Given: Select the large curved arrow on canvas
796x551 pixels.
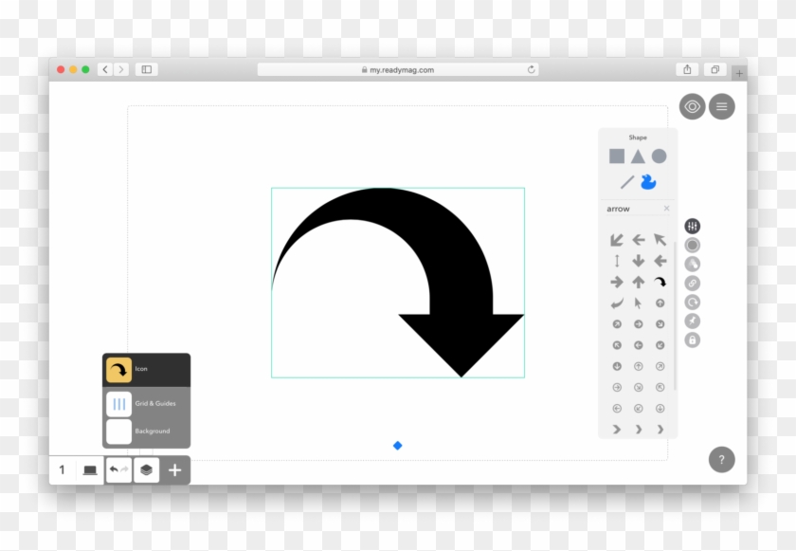Looking at the screenshot, I should [x=397, y=283].
